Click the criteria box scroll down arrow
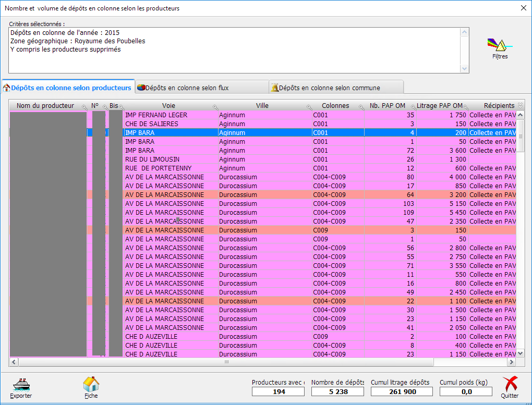The width and height of the screenshot is (532, 405). click(x=465, y=68)
